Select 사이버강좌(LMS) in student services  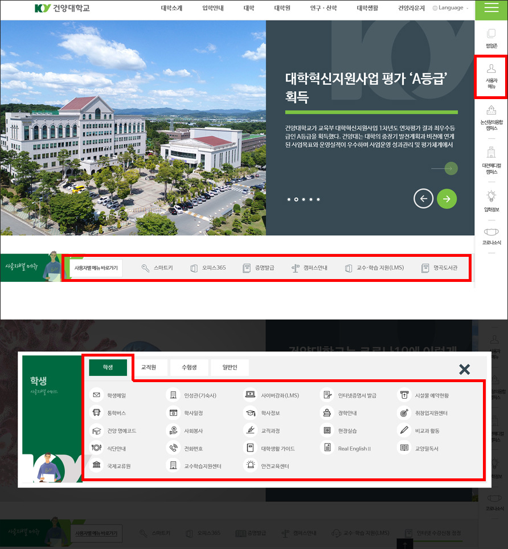click(x=250, y=395)
